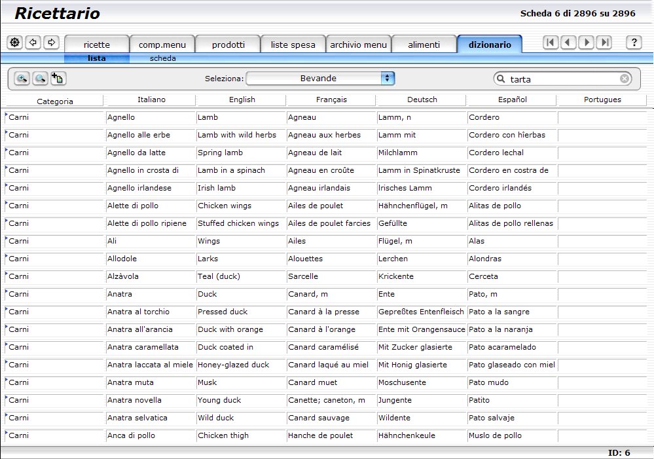The height and width of the screenshot is (459, 654).
Task: Go forward with the right arrow icon
Action: click(51, 42)
